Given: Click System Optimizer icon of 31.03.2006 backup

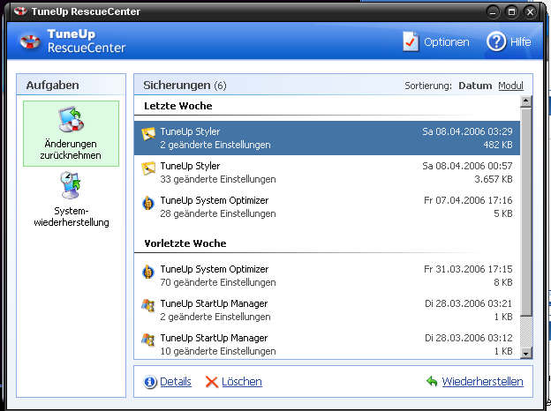Looking at the screenshot, I should coord(148,272).
